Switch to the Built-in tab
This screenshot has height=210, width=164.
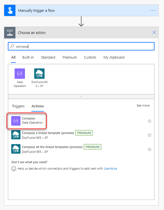[x=28, y=57]
